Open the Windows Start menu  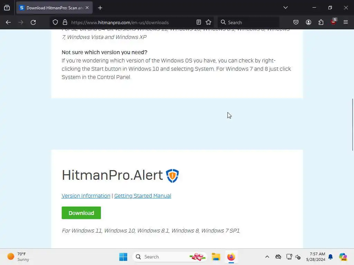pos(123,257)
